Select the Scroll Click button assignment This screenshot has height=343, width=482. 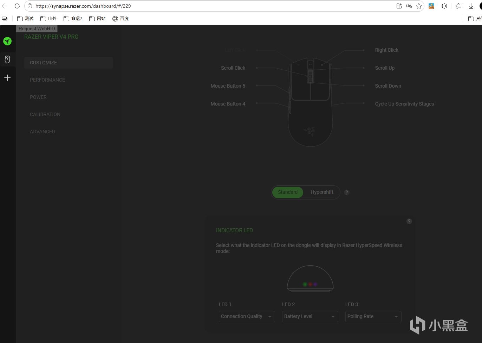point(233,68)
